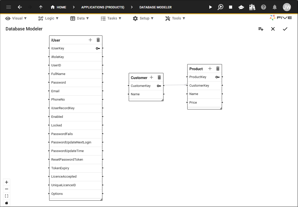This screenshot has height=207, width=298.
Task: Open the Logic menu
Action: coord(48,18)
